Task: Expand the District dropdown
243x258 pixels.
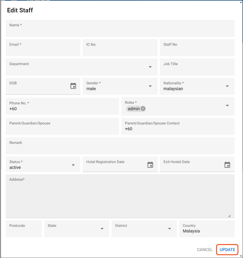Action: pyautogui.click(x=169, y=229)
